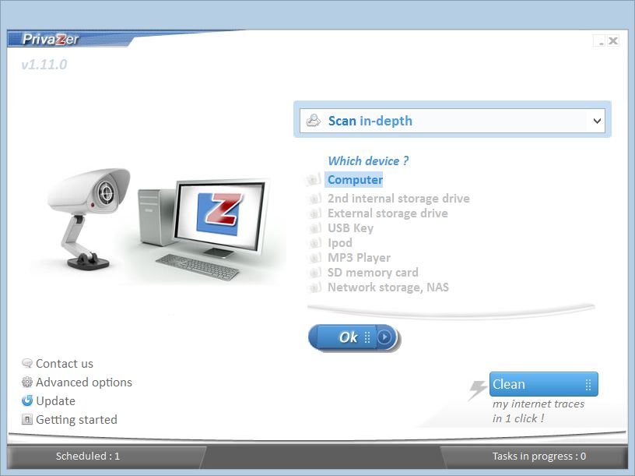
Task: Click the lightning bolt icon near Clean
Action: point(478,390)
